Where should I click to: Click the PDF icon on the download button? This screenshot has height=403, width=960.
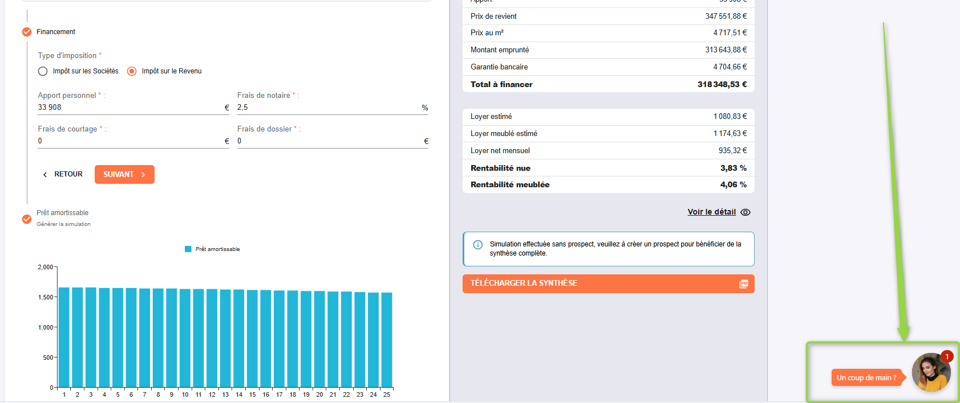tap(743, 283)
